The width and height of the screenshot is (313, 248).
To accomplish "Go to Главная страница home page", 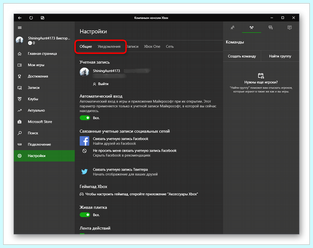I will click(44, 54).
